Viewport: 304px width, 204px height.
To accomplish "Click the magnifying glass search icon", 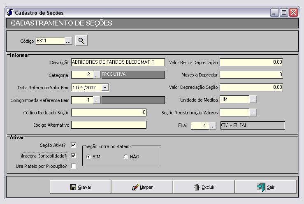I will [81, 41].
